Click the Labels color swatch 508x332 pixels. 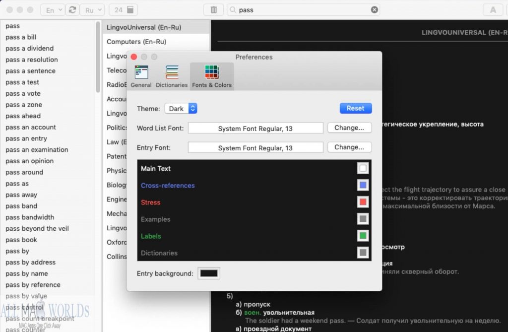tap(363, 236)
